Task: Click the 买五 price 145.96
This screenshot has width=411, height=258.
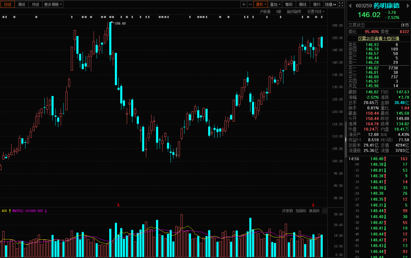Action: (x=372, y=86)
